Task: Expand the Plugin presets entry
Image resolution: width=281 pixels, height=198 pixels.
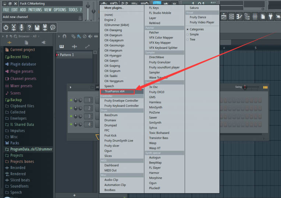Action: click(x=19, y=71)
